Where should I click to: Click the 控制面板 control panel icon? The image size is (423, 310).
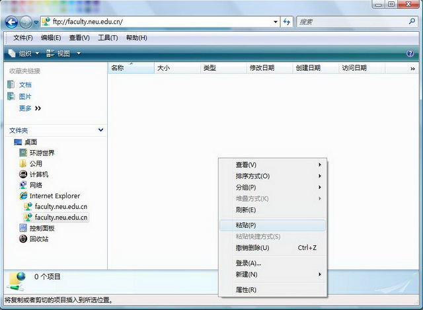pos(23,228)
